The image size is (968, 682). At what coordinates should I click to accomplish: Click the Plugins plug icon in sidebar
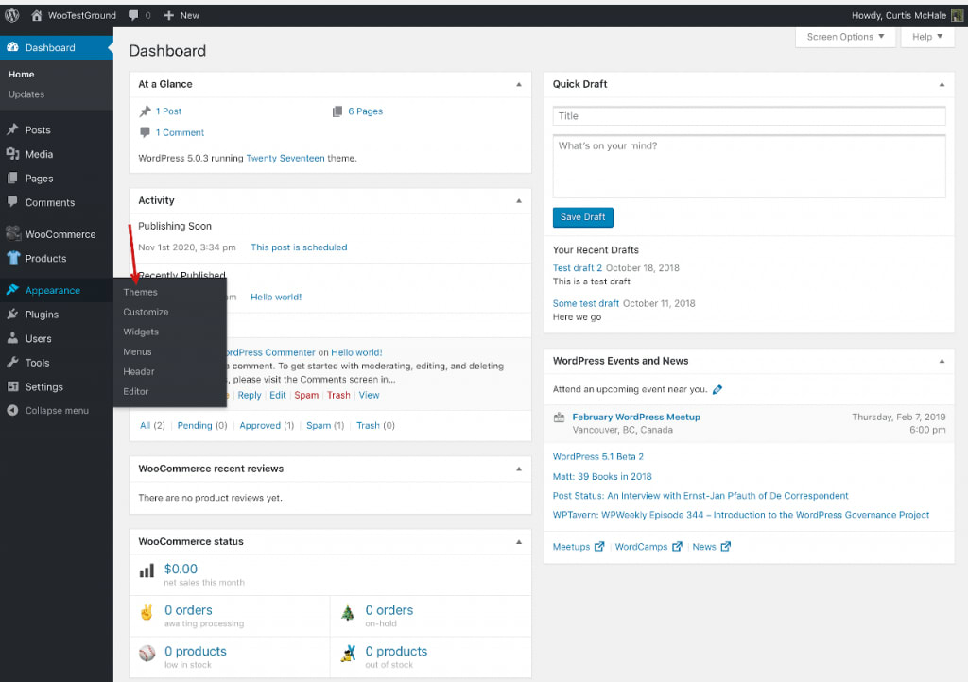[12, 314]
